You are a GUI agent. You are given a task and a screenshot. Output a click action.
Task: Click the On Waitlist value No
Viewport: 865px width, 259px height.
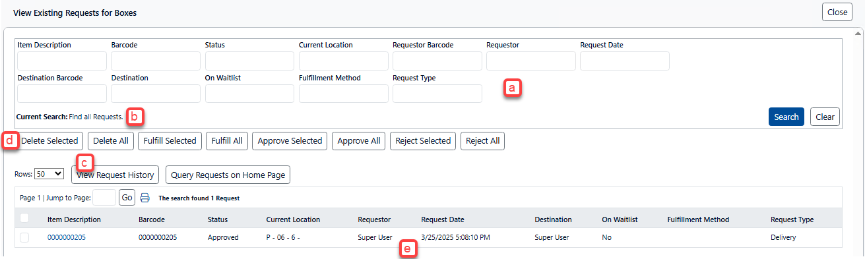coord(607,237)
